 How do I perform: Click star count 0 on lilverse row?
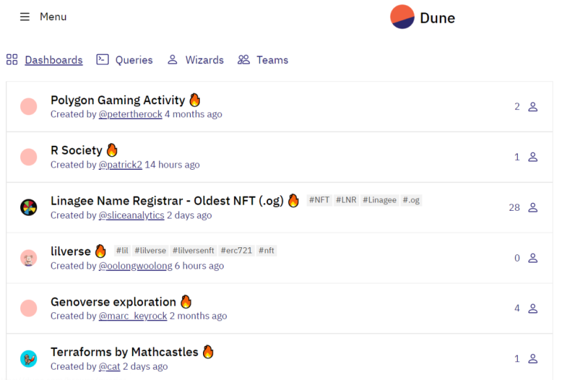[517, 258]
